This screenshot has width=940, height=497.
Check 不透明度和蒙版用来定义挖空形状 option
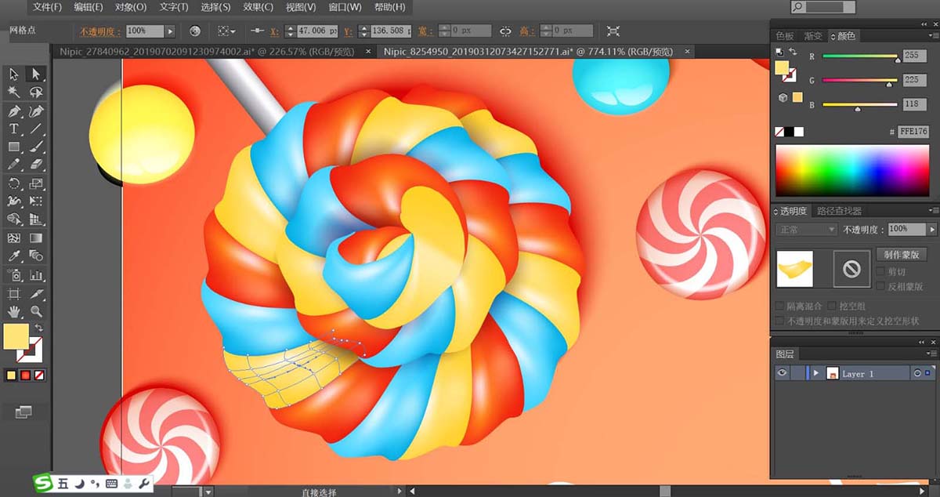click(780, 321)
